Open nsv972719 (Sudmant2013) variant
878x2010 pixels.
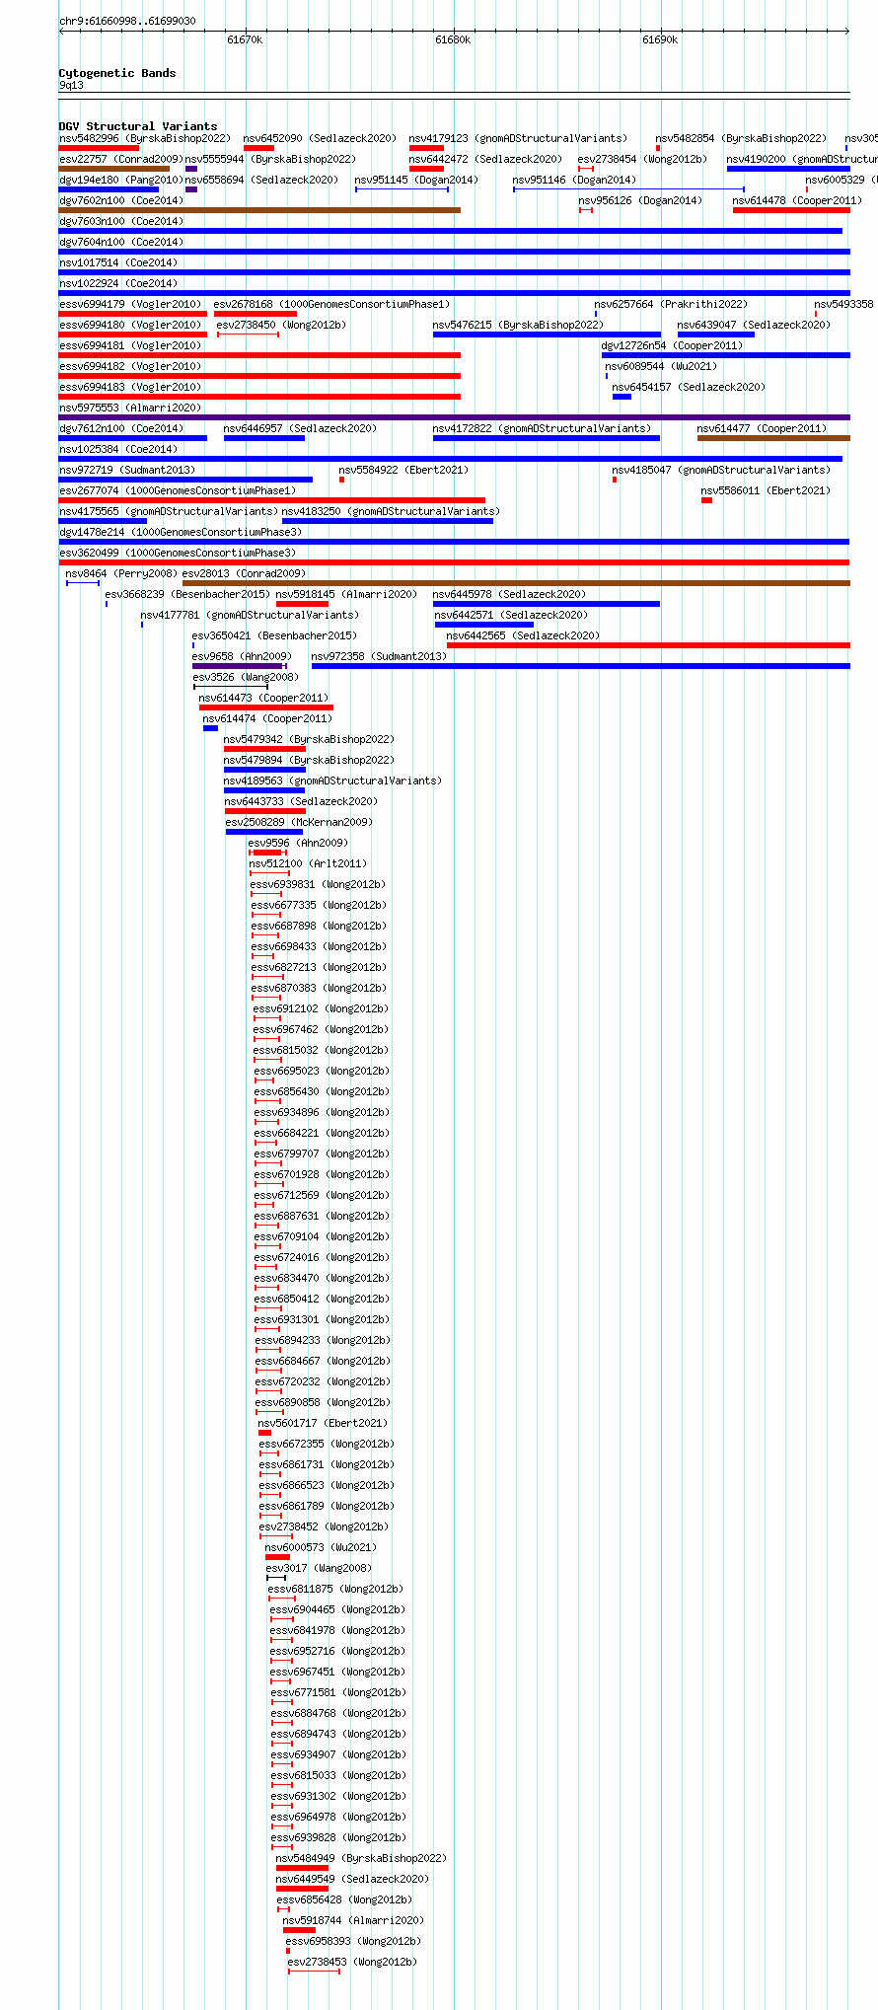coord(127,471)
